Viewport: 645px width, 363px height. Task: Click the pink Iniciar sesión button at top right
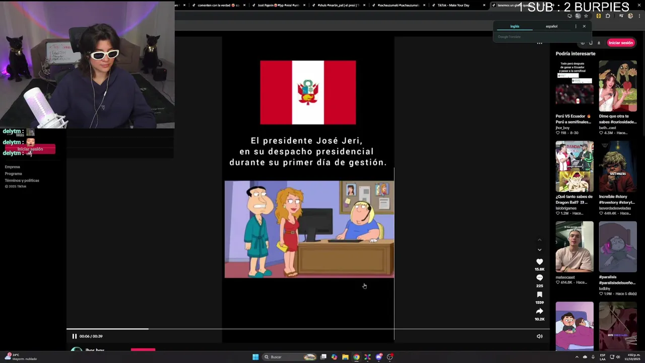tap(620, 43)
